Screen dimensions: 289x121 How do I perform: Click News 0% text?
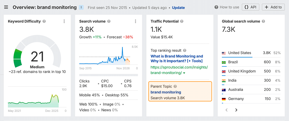point(109,110)
